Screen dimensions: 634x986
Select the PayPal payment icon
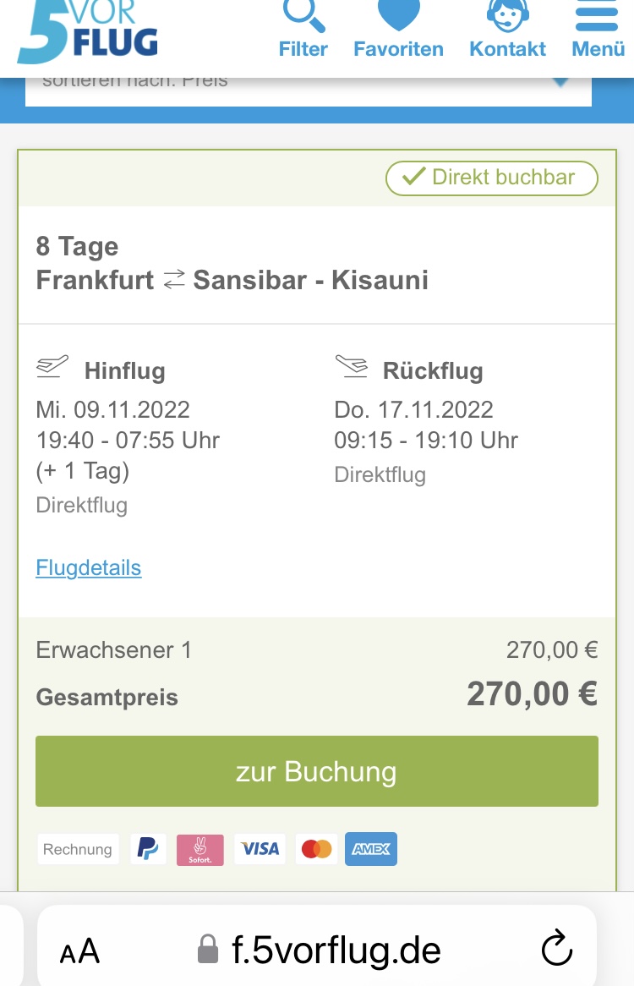coord(148,849)
